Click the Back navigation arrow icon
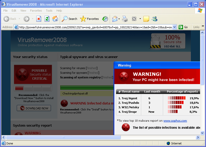Screen dimensions: 206x147 point(6,19)
